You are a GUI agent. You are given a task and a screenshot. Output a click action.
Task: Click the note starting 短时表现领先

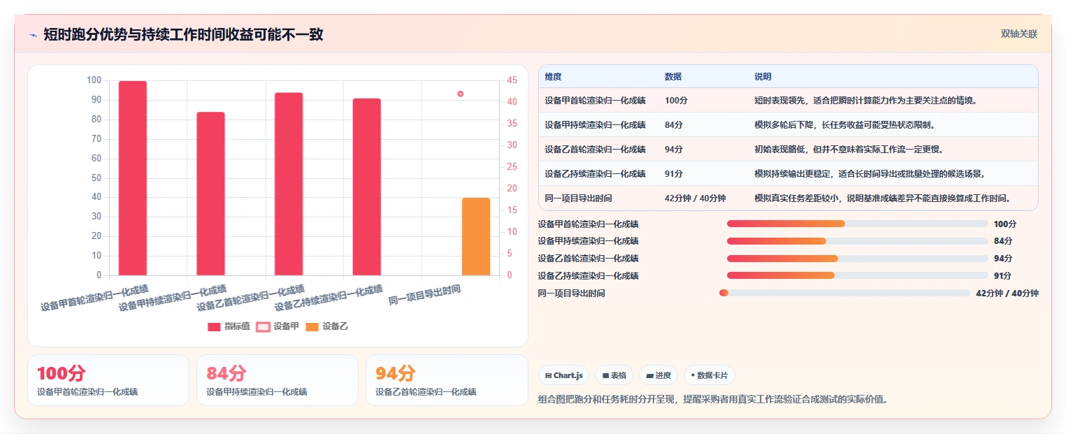865,101
